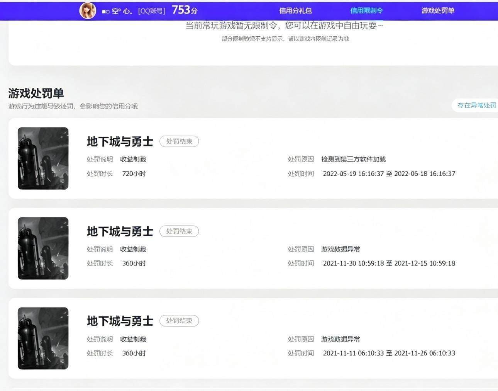Click 游戏数据异常 on the 2021-11-11 card
This screenshot has height=391, width=498.
click(340, 339)
